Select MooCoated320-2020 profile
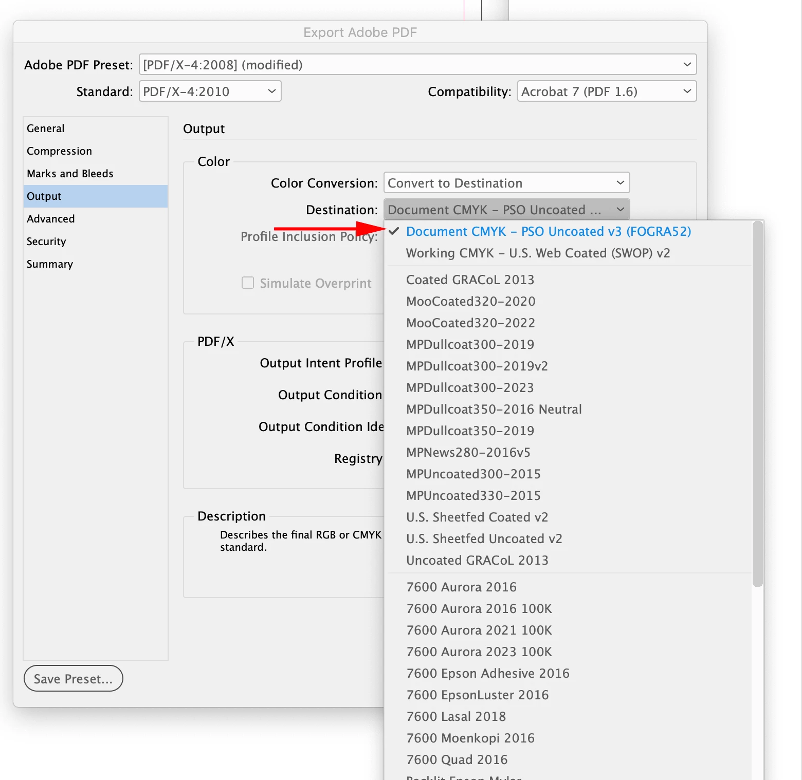 [x=568, y=302]
